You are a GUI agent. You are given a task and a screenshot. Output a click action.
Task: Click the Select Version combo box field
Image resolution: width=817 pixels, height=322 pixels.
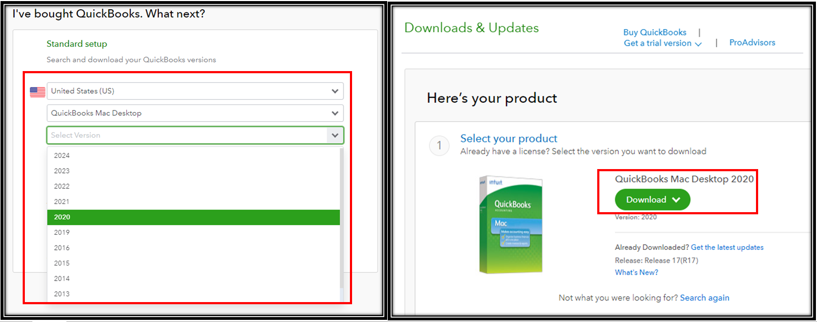tap(195, 135)
